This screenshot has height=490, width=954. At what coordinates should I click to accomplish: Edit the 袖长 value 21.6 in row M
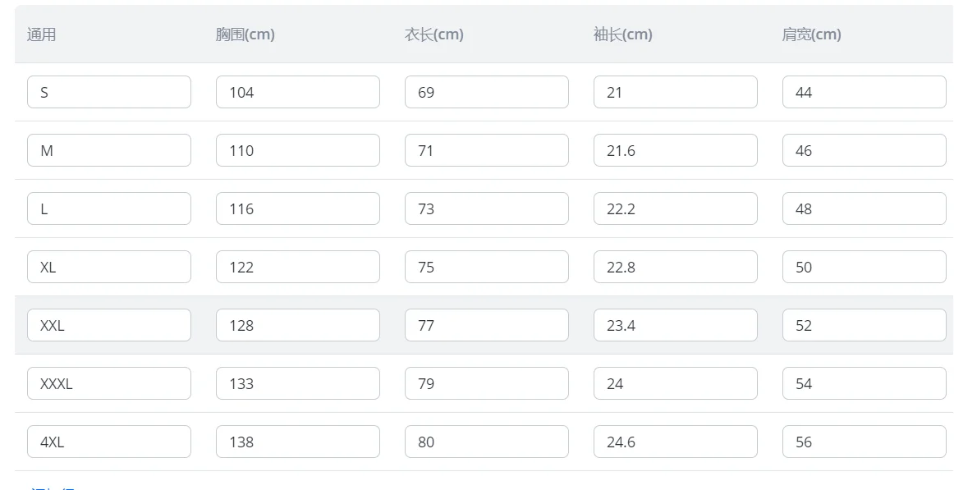tap(675, 150)
